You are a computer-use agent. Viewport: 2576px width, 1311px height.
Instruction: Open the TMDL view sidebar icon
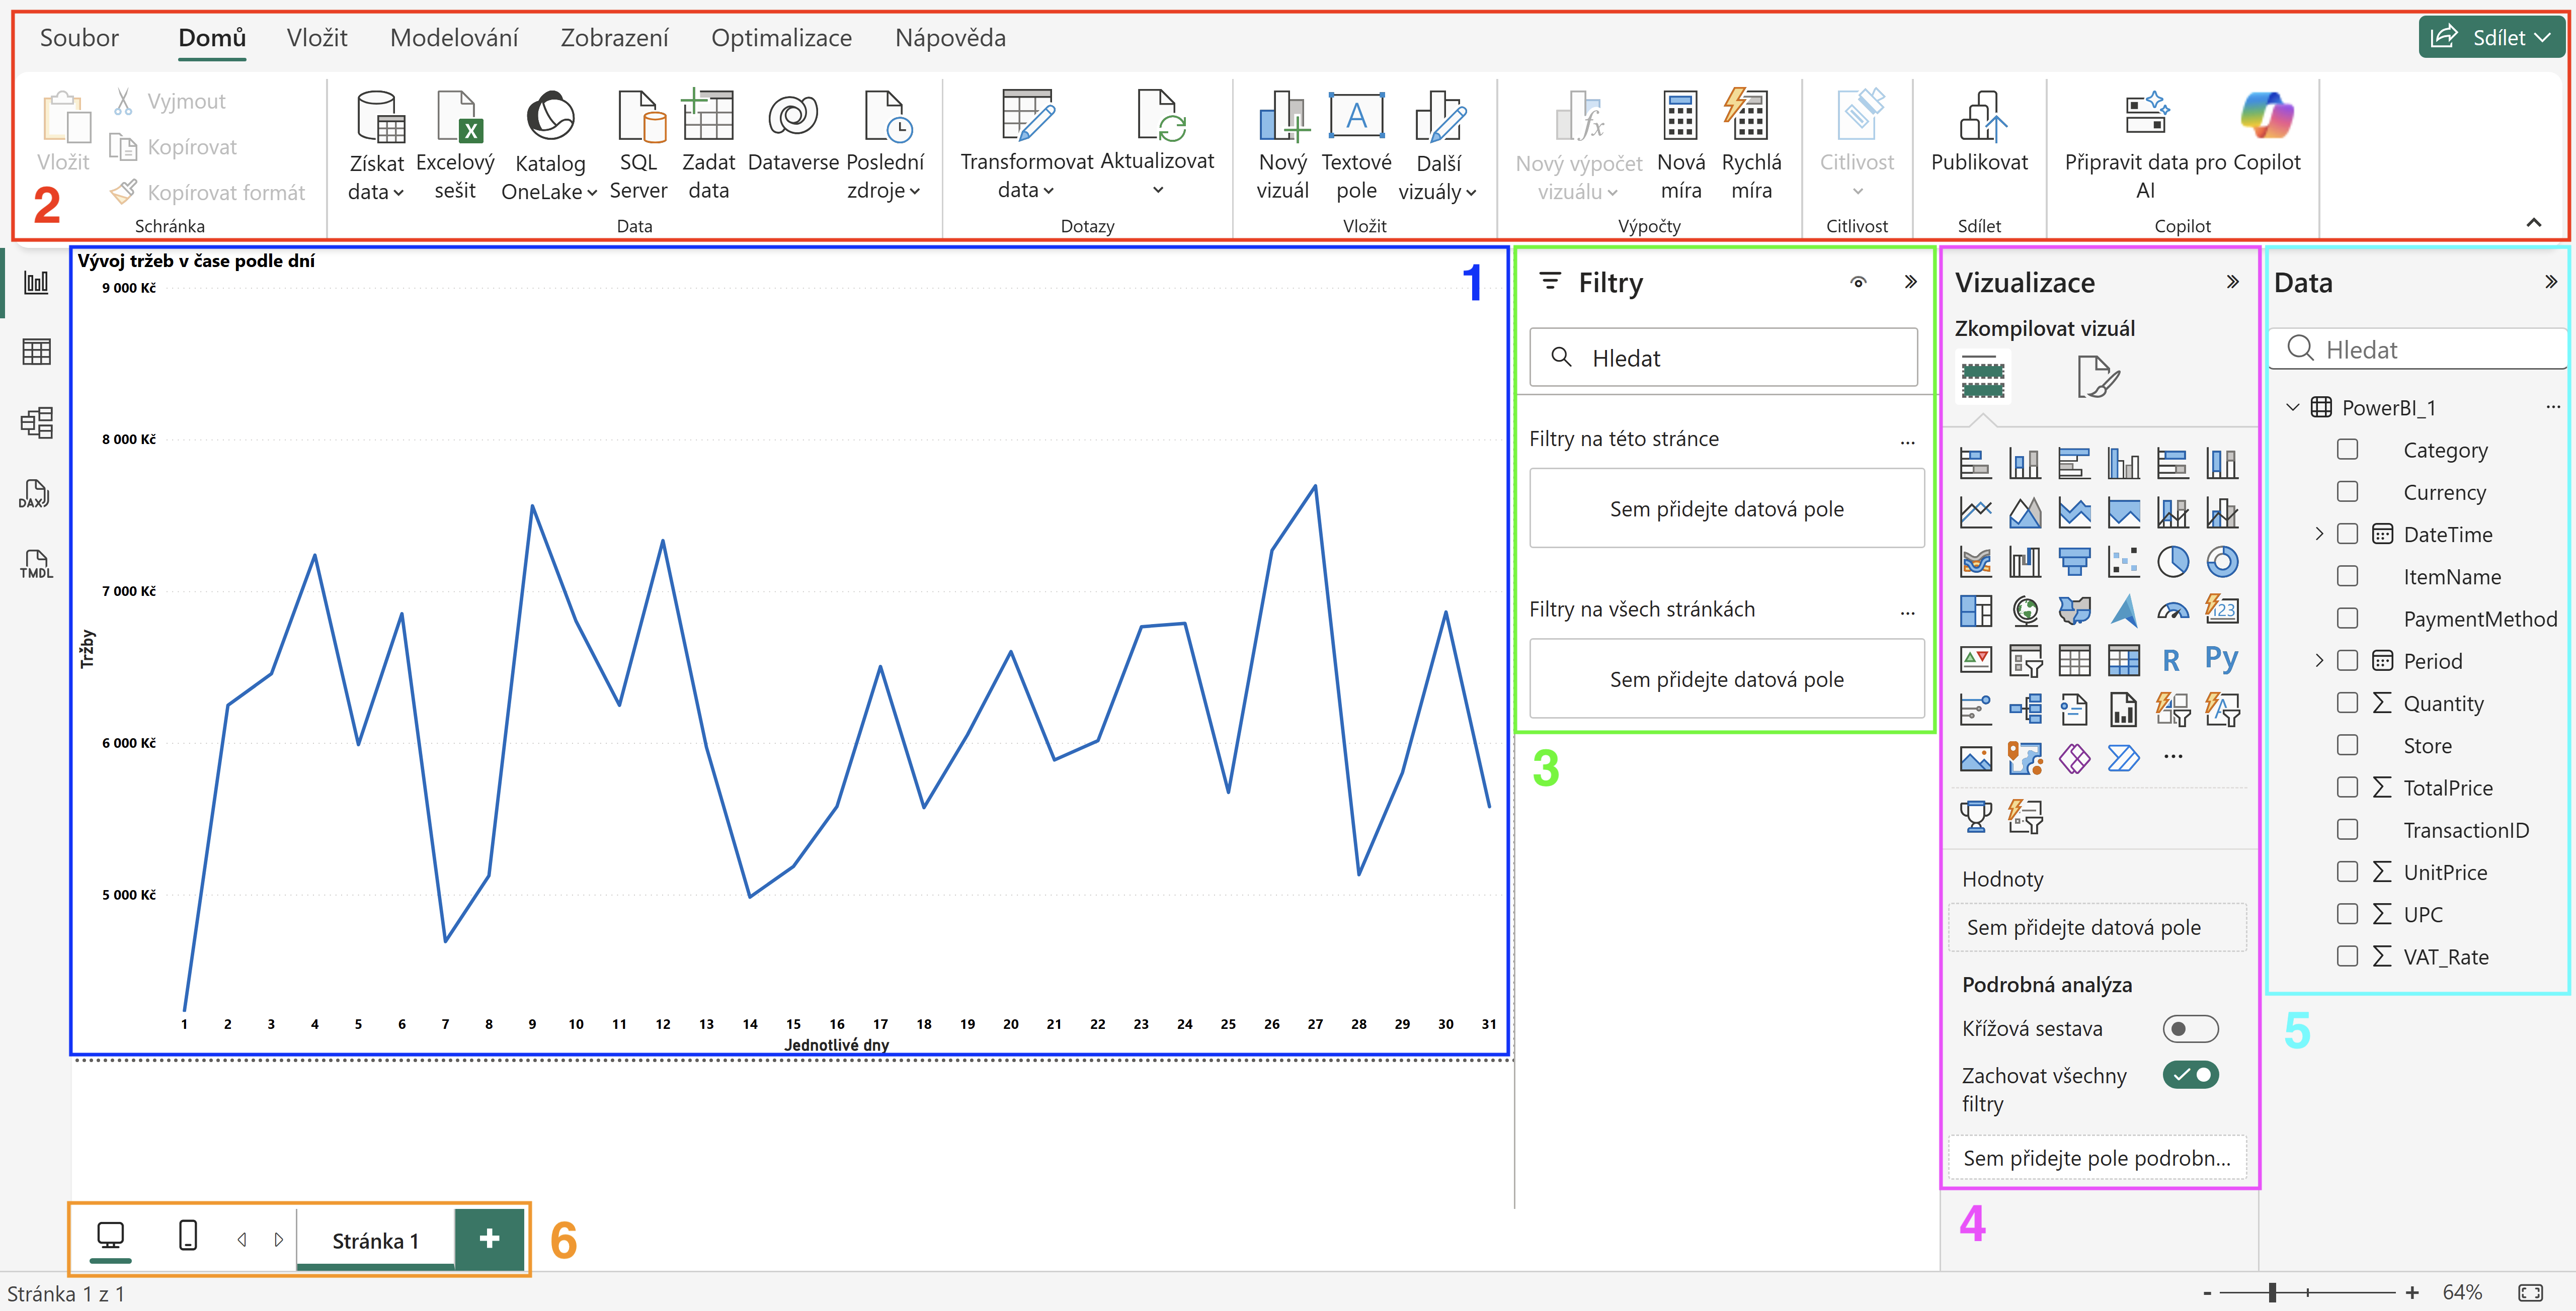(36, 564)
